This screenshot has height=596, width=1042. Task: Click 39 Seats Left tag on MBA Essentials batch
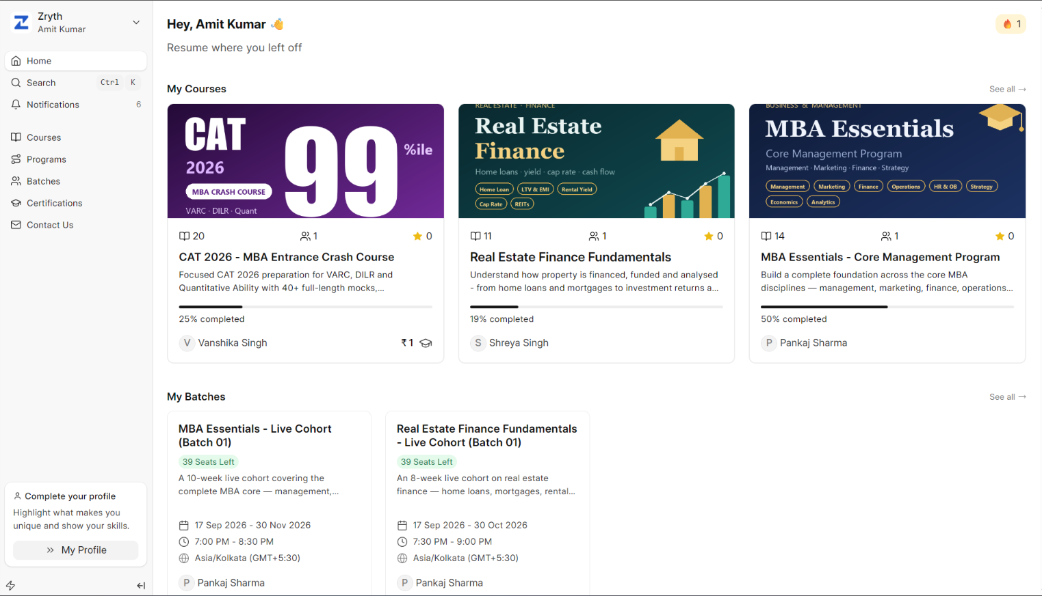pyautogui.click(x=208, y=462)
